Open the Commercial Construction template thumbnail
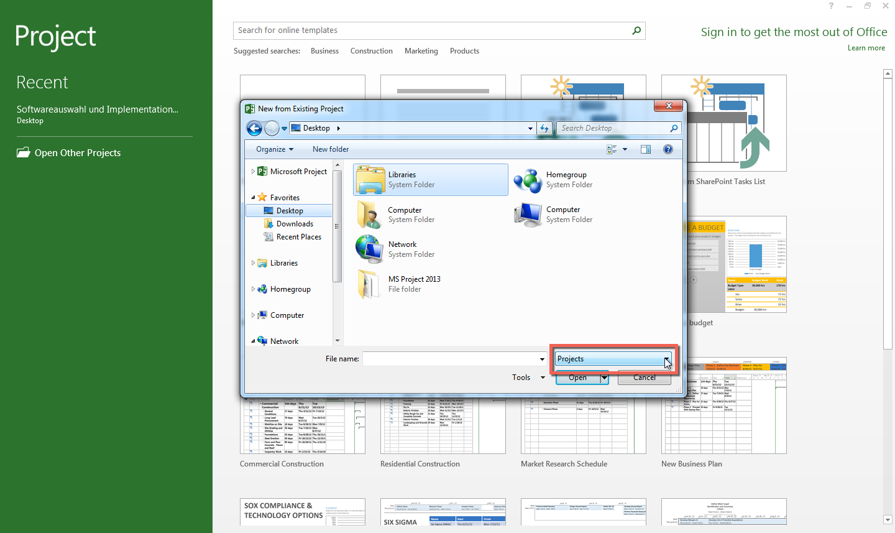Viewport: 895px width, 533px height. click(303, 426)
